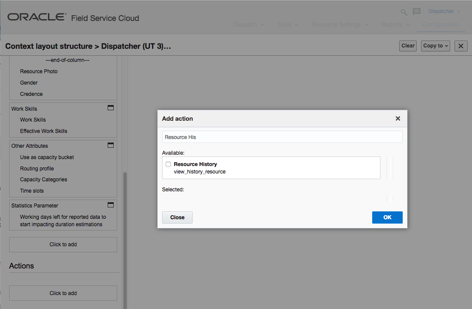Select the Work Skills child item

(x=33, y=120)
